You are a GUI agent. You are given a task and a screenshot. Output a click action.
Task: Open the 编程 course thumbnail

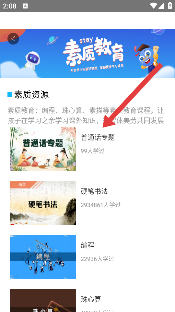point(43,257)
